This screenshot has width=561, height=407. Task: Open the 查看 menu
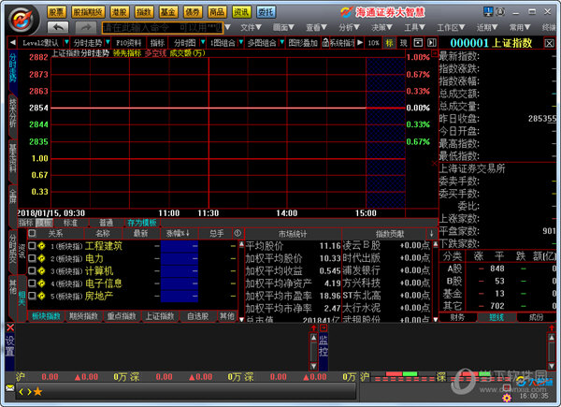click(316, 27)
